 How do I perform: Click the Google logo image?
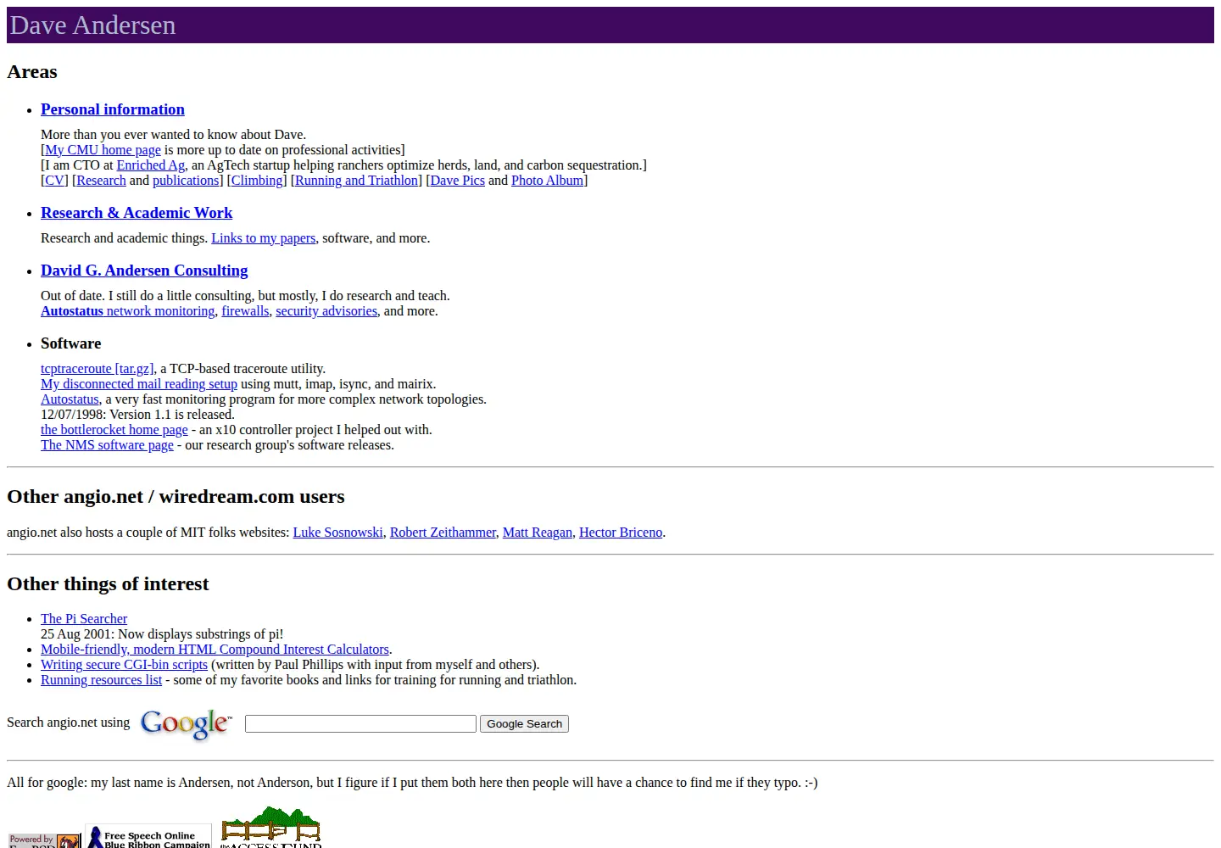pos(186,724)
